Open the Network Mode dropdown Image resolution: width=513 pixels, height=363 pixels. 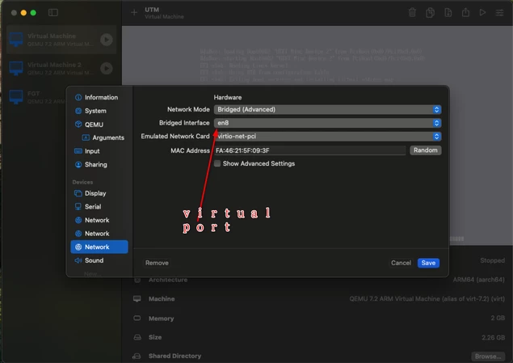tap(327, 109)
